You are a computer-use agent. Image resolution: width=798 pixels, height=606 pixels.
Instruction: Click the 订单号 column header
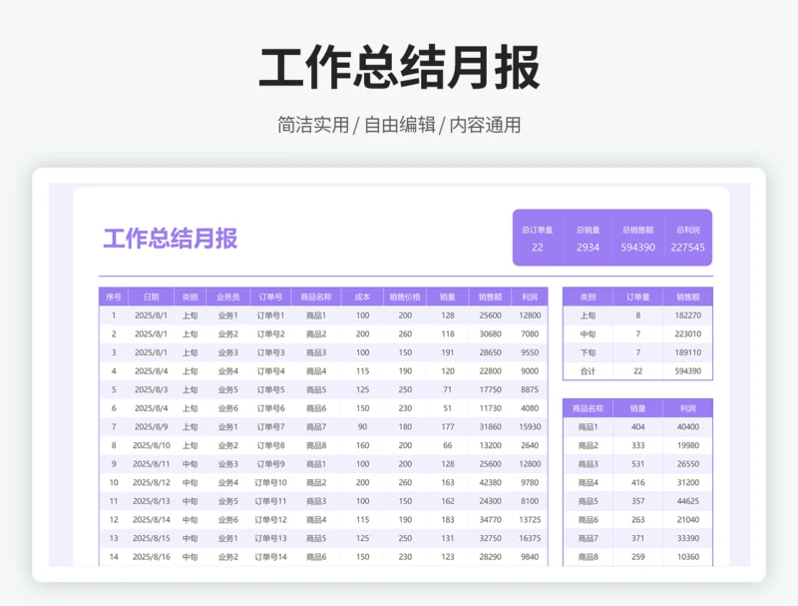(x=270, y=297)
